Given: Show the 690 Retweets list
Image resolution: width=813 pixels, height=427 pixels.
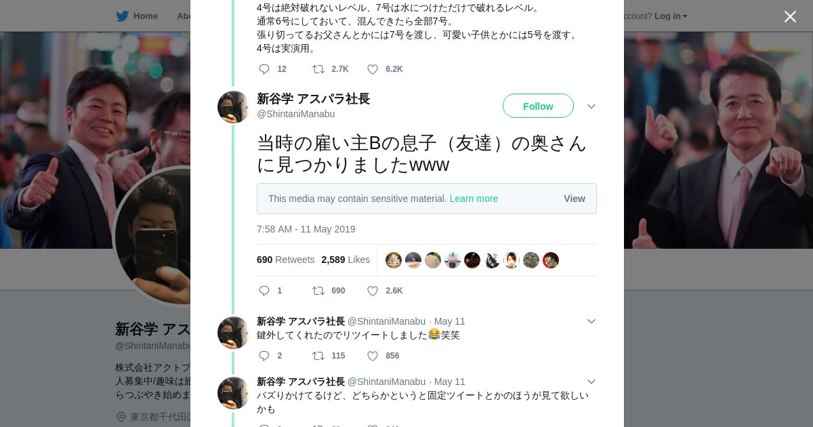Looking at the screenshot, I should (285, 260).
